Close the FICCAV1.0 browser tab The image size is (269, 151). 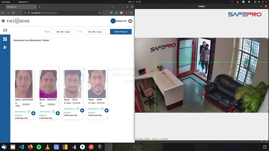click(34, 7)
